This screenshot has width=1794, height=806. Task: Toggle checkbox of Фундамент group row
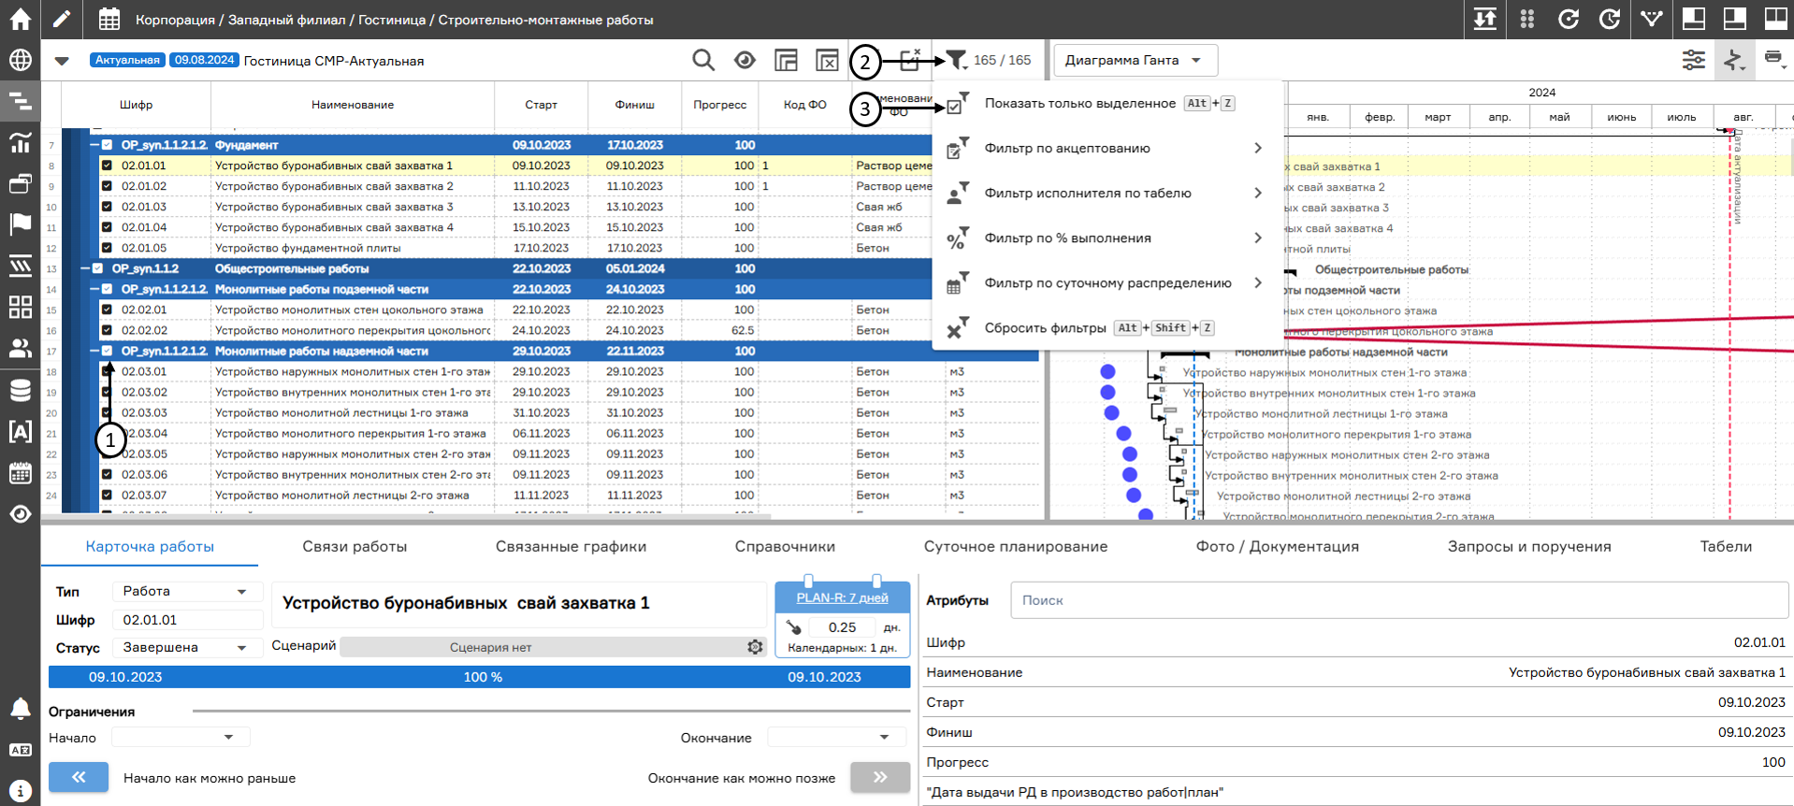point(107,145)
